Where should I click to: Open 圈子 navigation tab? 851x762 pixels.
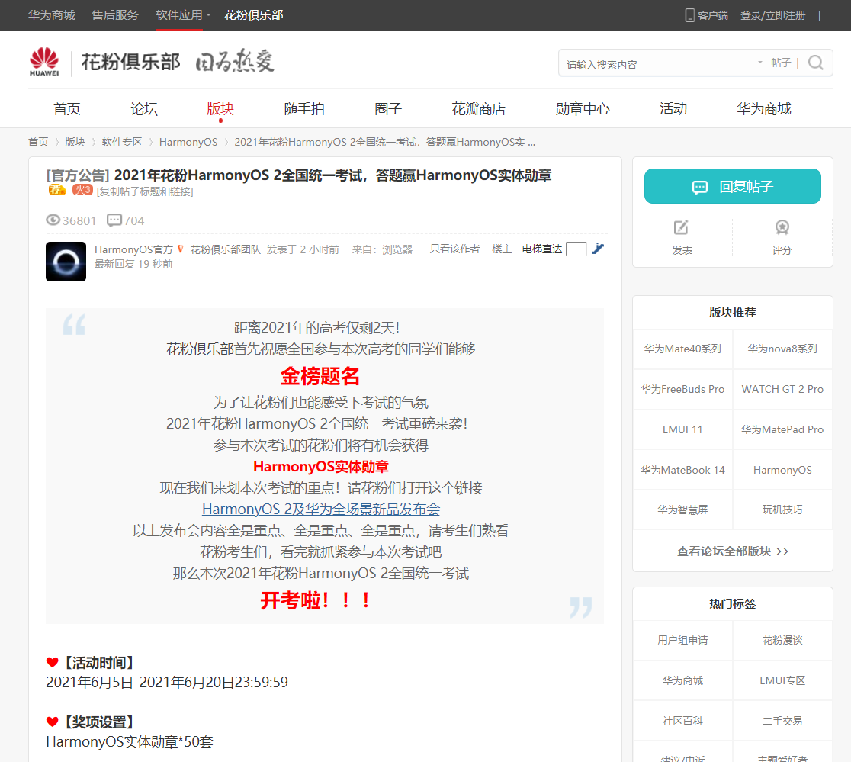tap(388, 109)
